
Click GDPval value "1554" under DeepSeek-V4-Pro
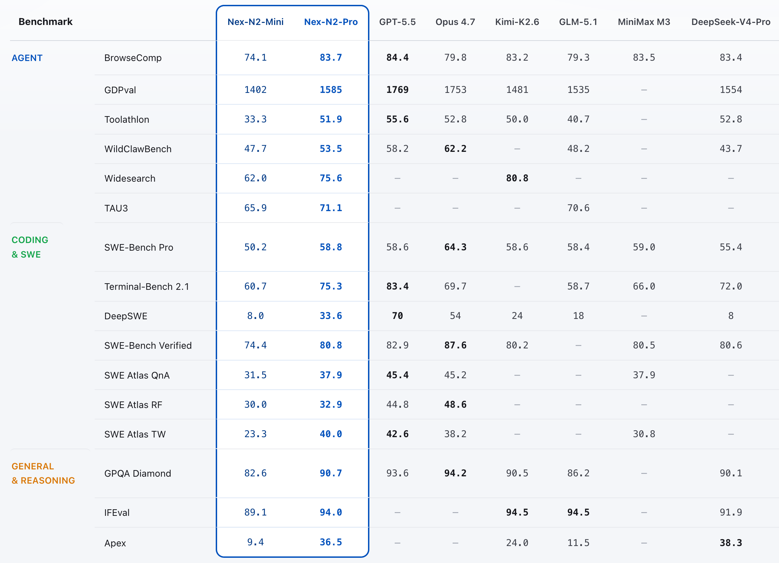(x=731, y=90)
